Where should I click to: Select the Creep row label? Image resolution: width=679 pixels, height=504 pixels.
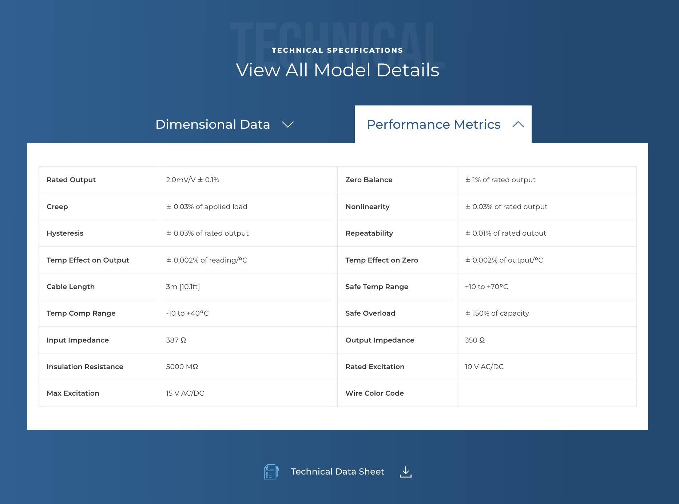[57, 207]
